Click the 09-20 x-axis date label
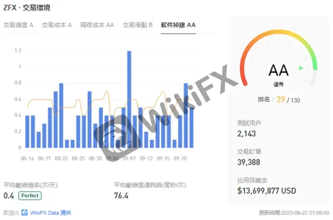This screenshot has height=220, width=333. click(x=180, y=158)
